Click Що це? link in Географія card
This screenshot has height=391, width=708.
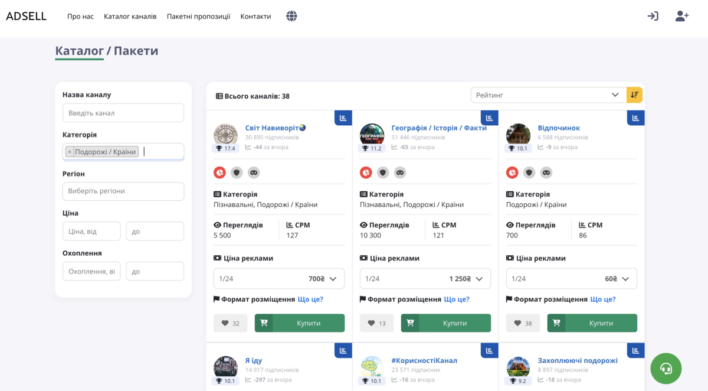pos(457,299)
